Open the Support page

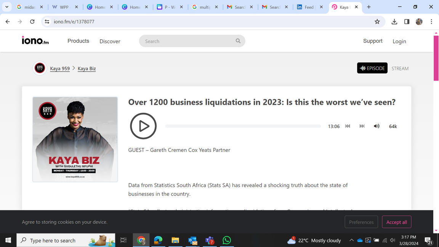(x=373, y=41)
